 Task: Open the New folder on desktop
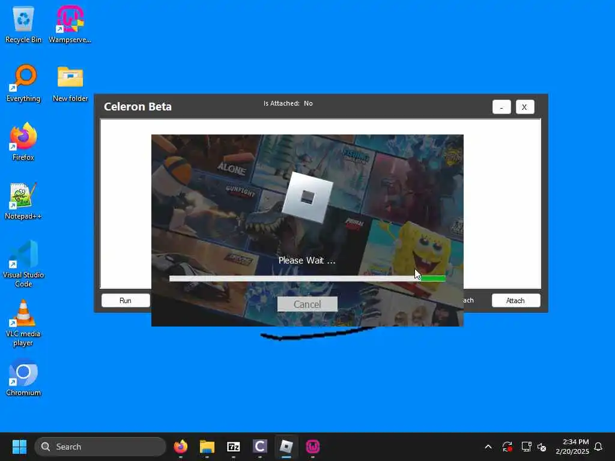coord(70,83)
